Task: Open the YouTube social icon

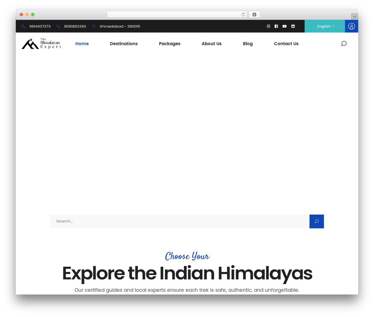Action: (x=284, y=26)
